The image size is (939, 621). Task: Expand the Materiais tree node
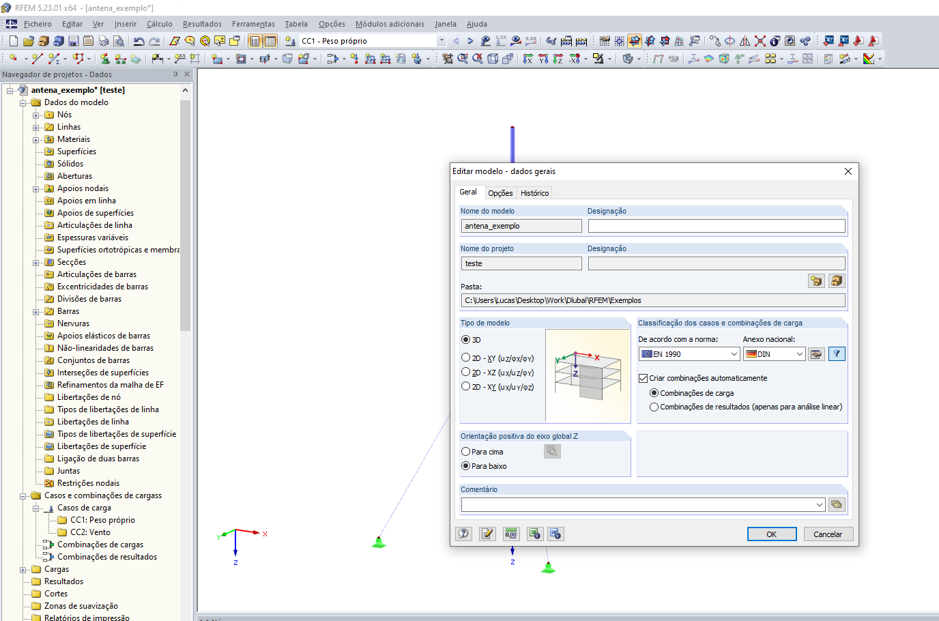(x=36, y=140)
